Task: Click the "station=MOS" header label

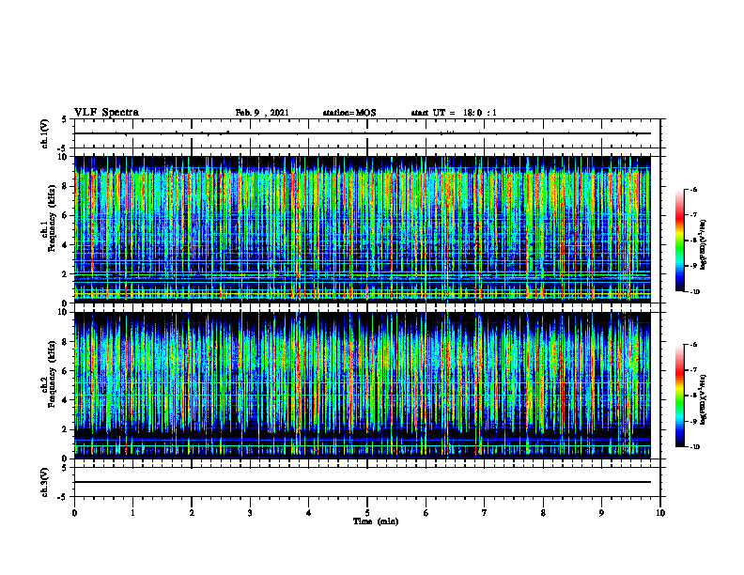Action: coord(349,113)
